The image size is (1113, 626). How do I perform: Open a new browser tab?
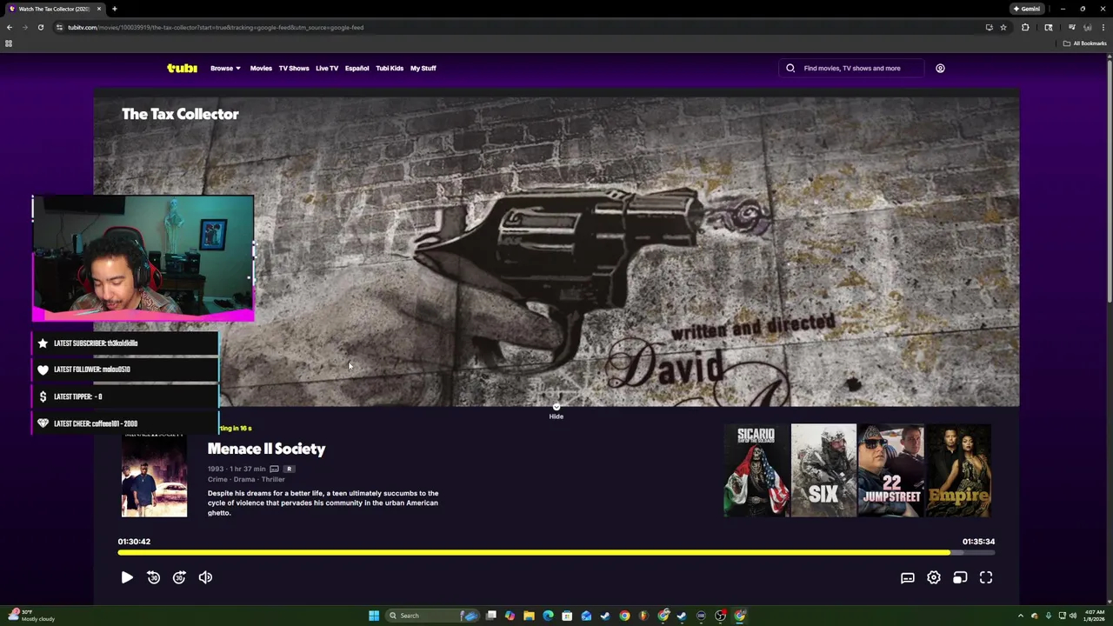pyautogui.click(x=114, y=9)
